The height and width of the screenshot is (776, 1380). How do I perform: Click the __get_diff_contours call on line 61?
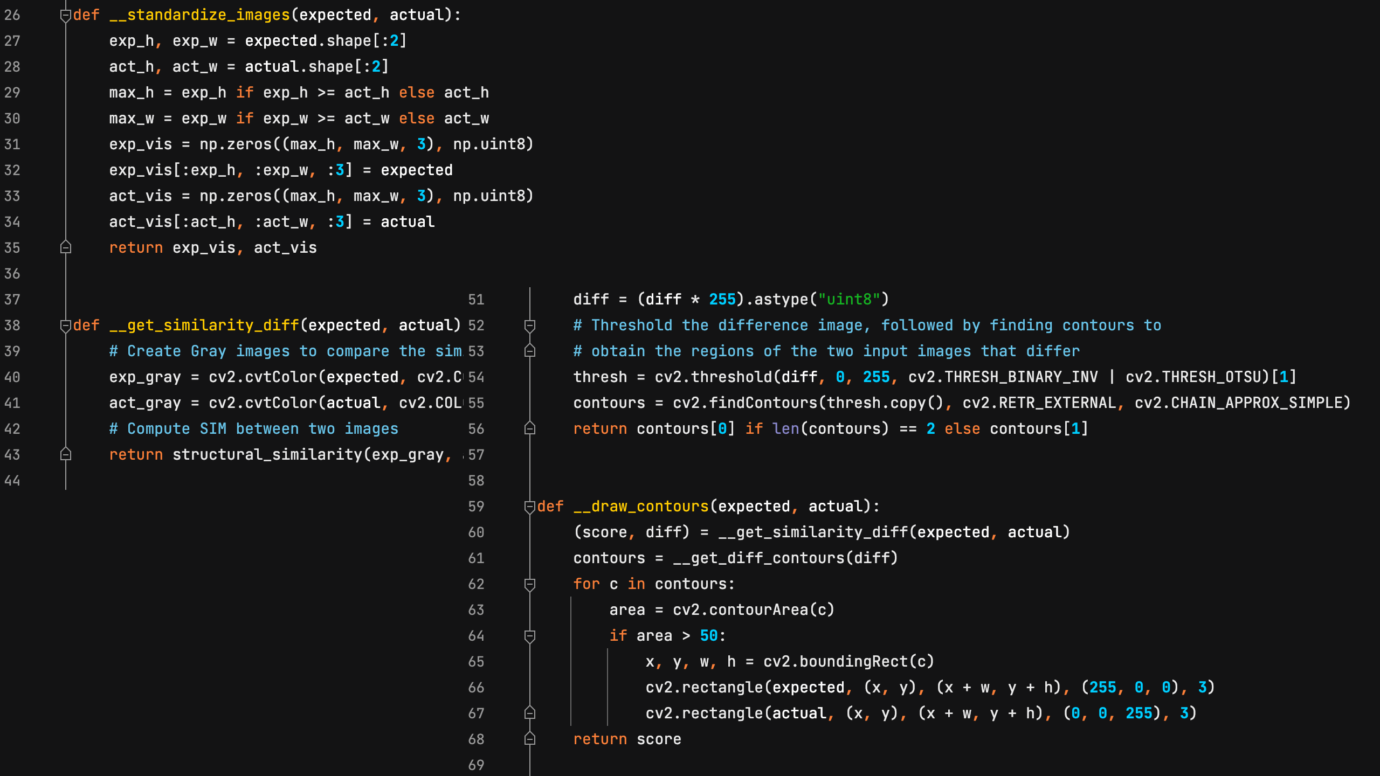click(759, 558)
